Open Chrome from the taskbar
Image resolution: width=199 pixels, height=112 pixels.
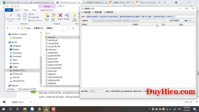pyautogui.click(x=39, y=109)
